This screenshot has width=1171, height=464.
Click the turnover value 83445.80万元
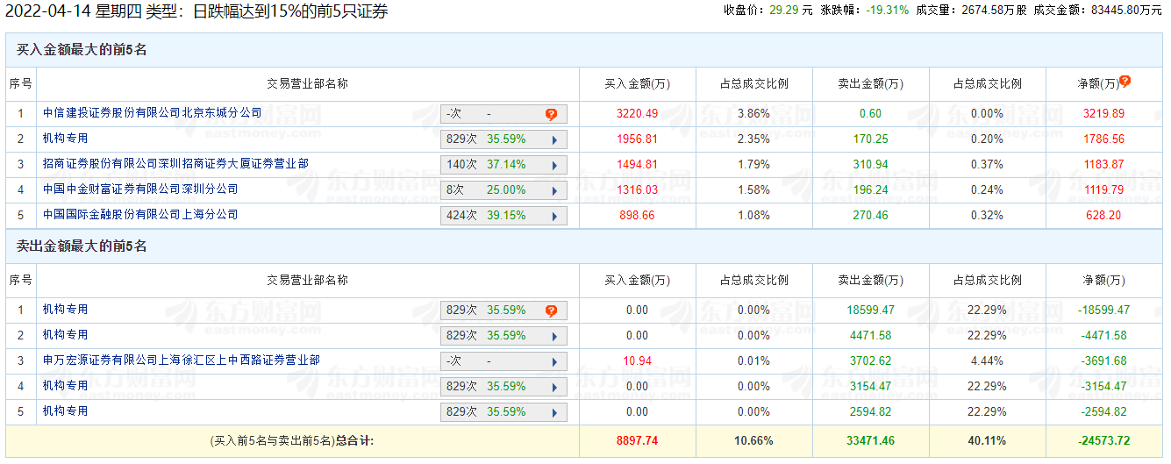(1127, 11)
